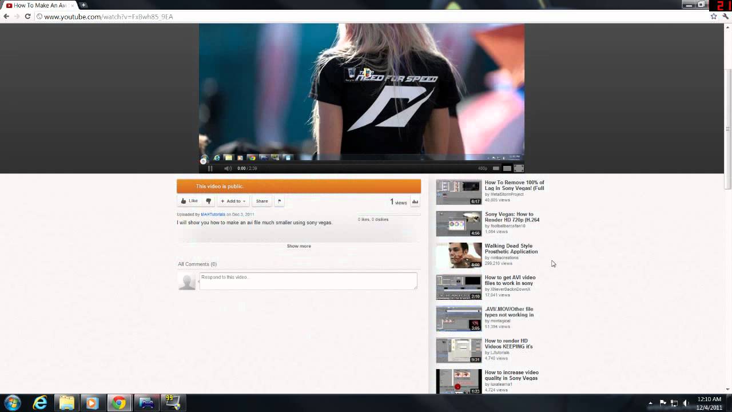The height and width of the screenshot is (412, 732).
Task: Select the How To Make An Avi tab
Action: [x=39, y=5]
